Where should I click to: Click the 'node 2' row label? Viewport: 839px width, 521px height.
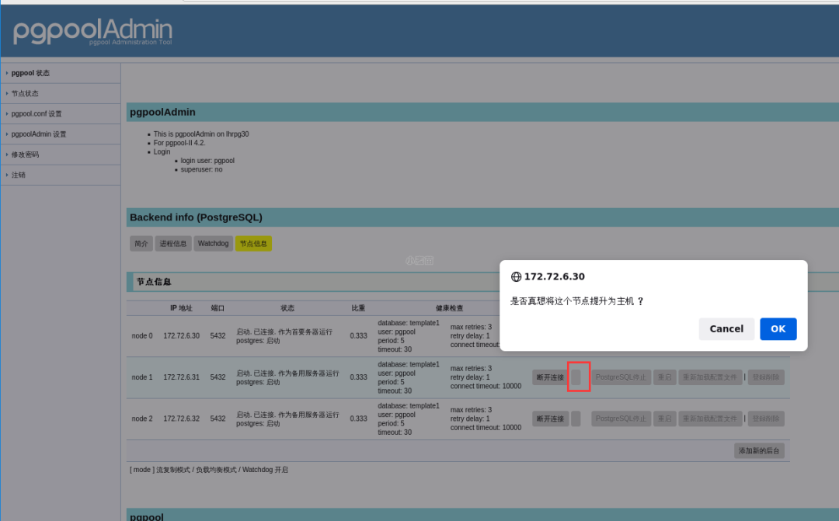pos(142,419)
